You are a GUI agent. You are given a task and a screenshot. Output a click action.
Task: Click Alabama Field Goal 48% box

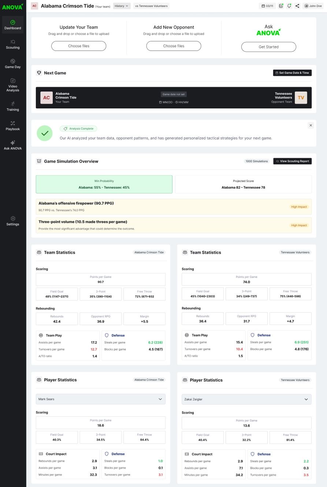point(57,294)
